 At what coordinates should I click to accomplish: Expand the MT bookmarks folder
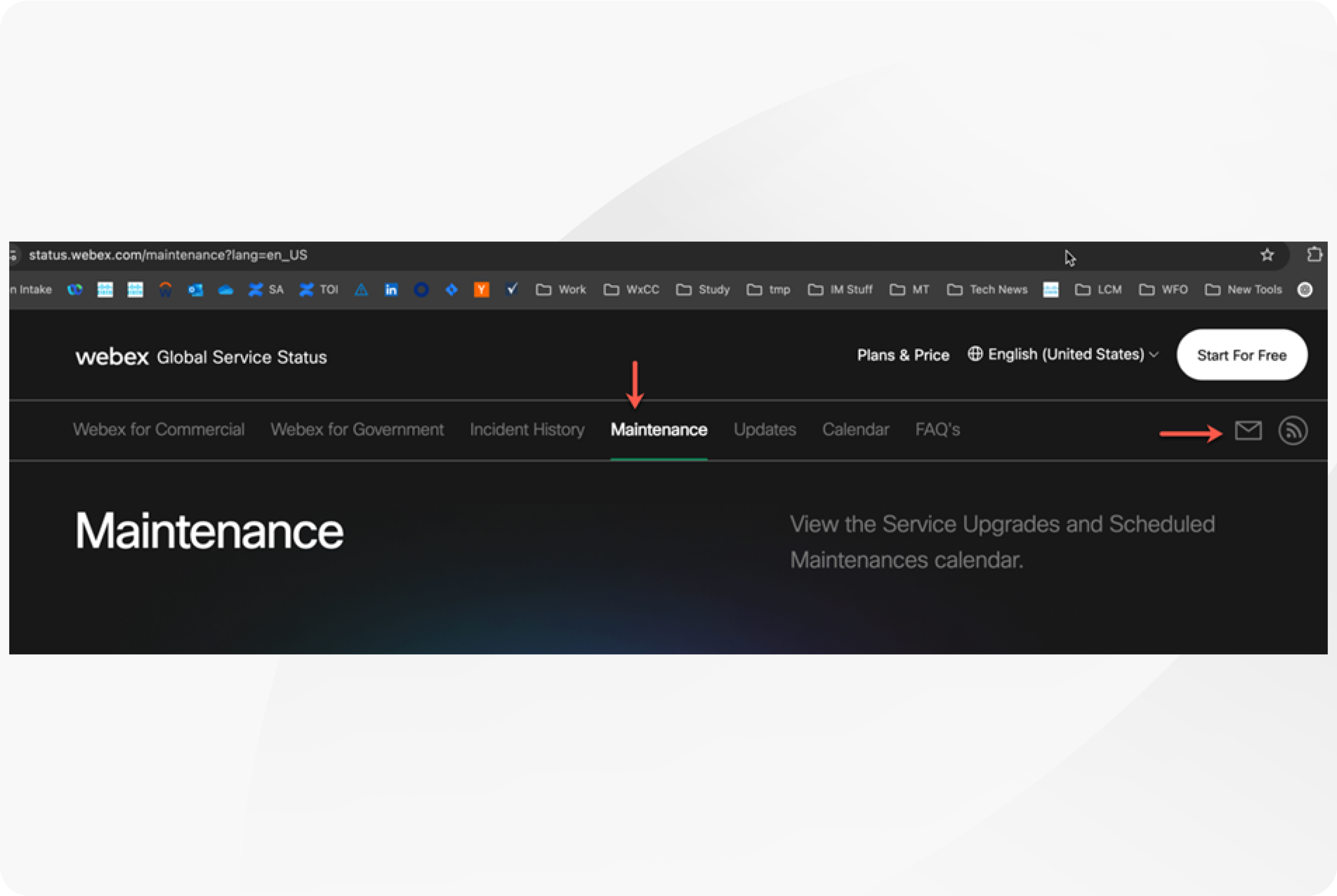(x=909, y=290)
